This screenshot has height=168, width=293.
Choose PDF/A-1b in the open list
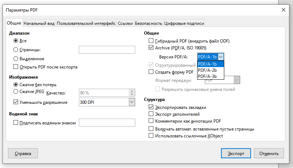[211, 64]
